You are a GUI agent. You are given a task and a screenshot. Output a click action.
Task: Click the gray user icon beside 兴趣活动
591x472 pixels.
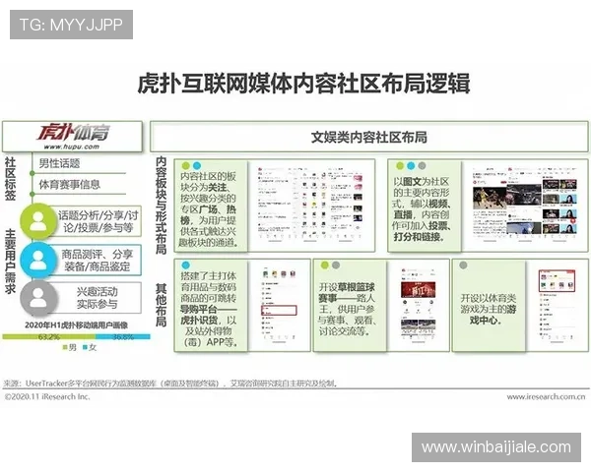pyautogui.click(x=38, y=298)
